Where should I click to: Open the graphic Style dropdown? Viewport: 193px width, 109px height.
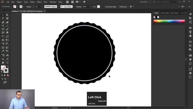101,7
